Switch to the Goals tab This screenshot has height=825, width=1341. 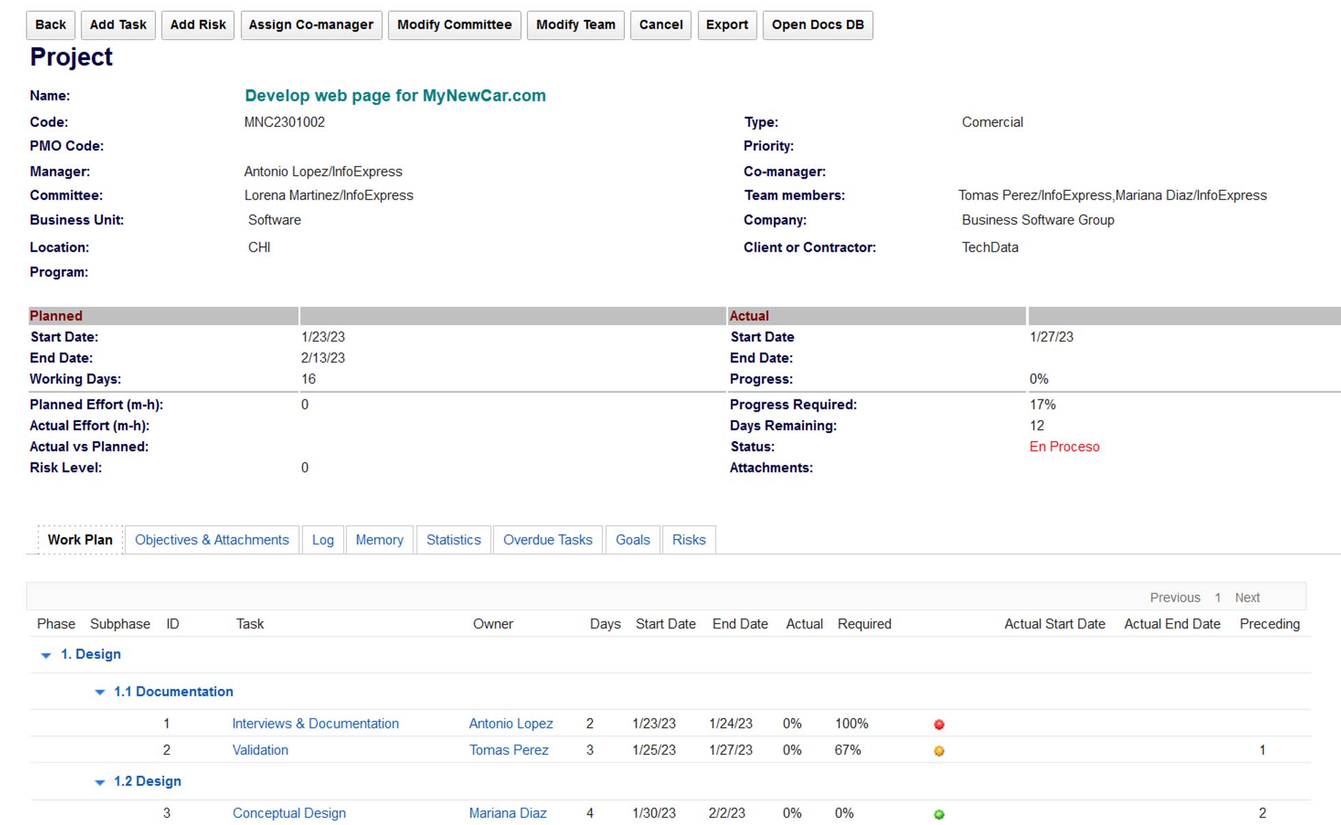pos(633,540)
